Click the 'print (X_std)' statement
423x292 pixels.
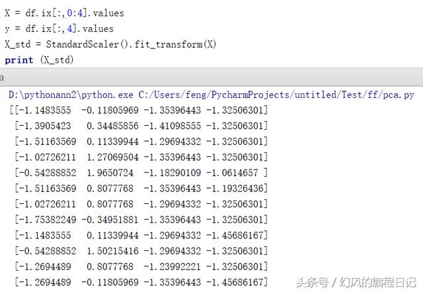[x=39, y=60]
